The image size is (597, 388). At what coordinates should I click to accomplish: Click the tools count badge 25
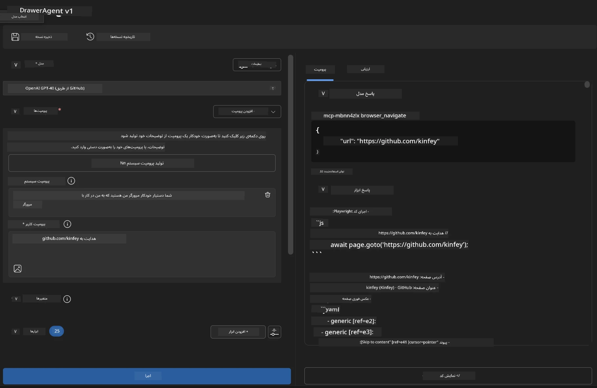[x=56, y=331]
